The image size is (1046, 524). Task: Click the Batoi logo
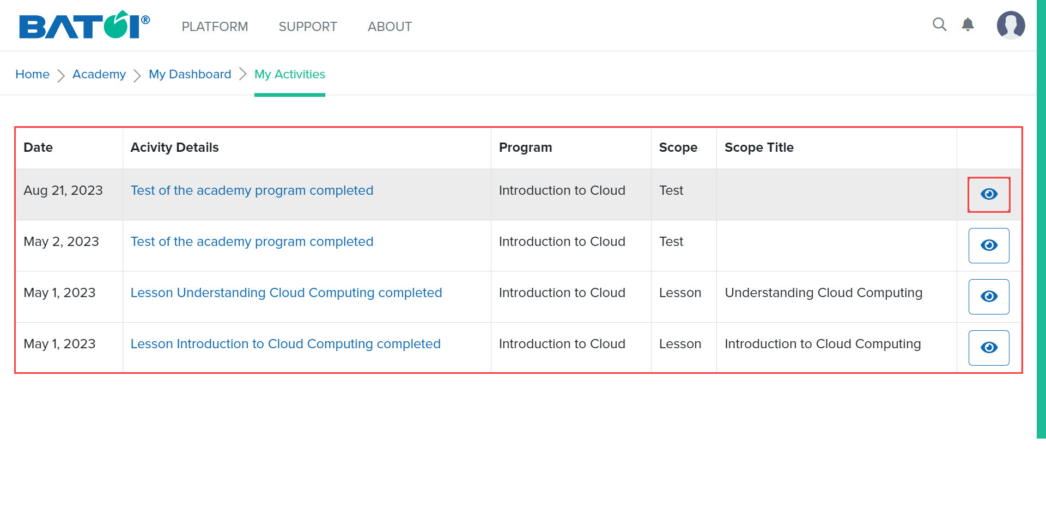tap(84, 25)
